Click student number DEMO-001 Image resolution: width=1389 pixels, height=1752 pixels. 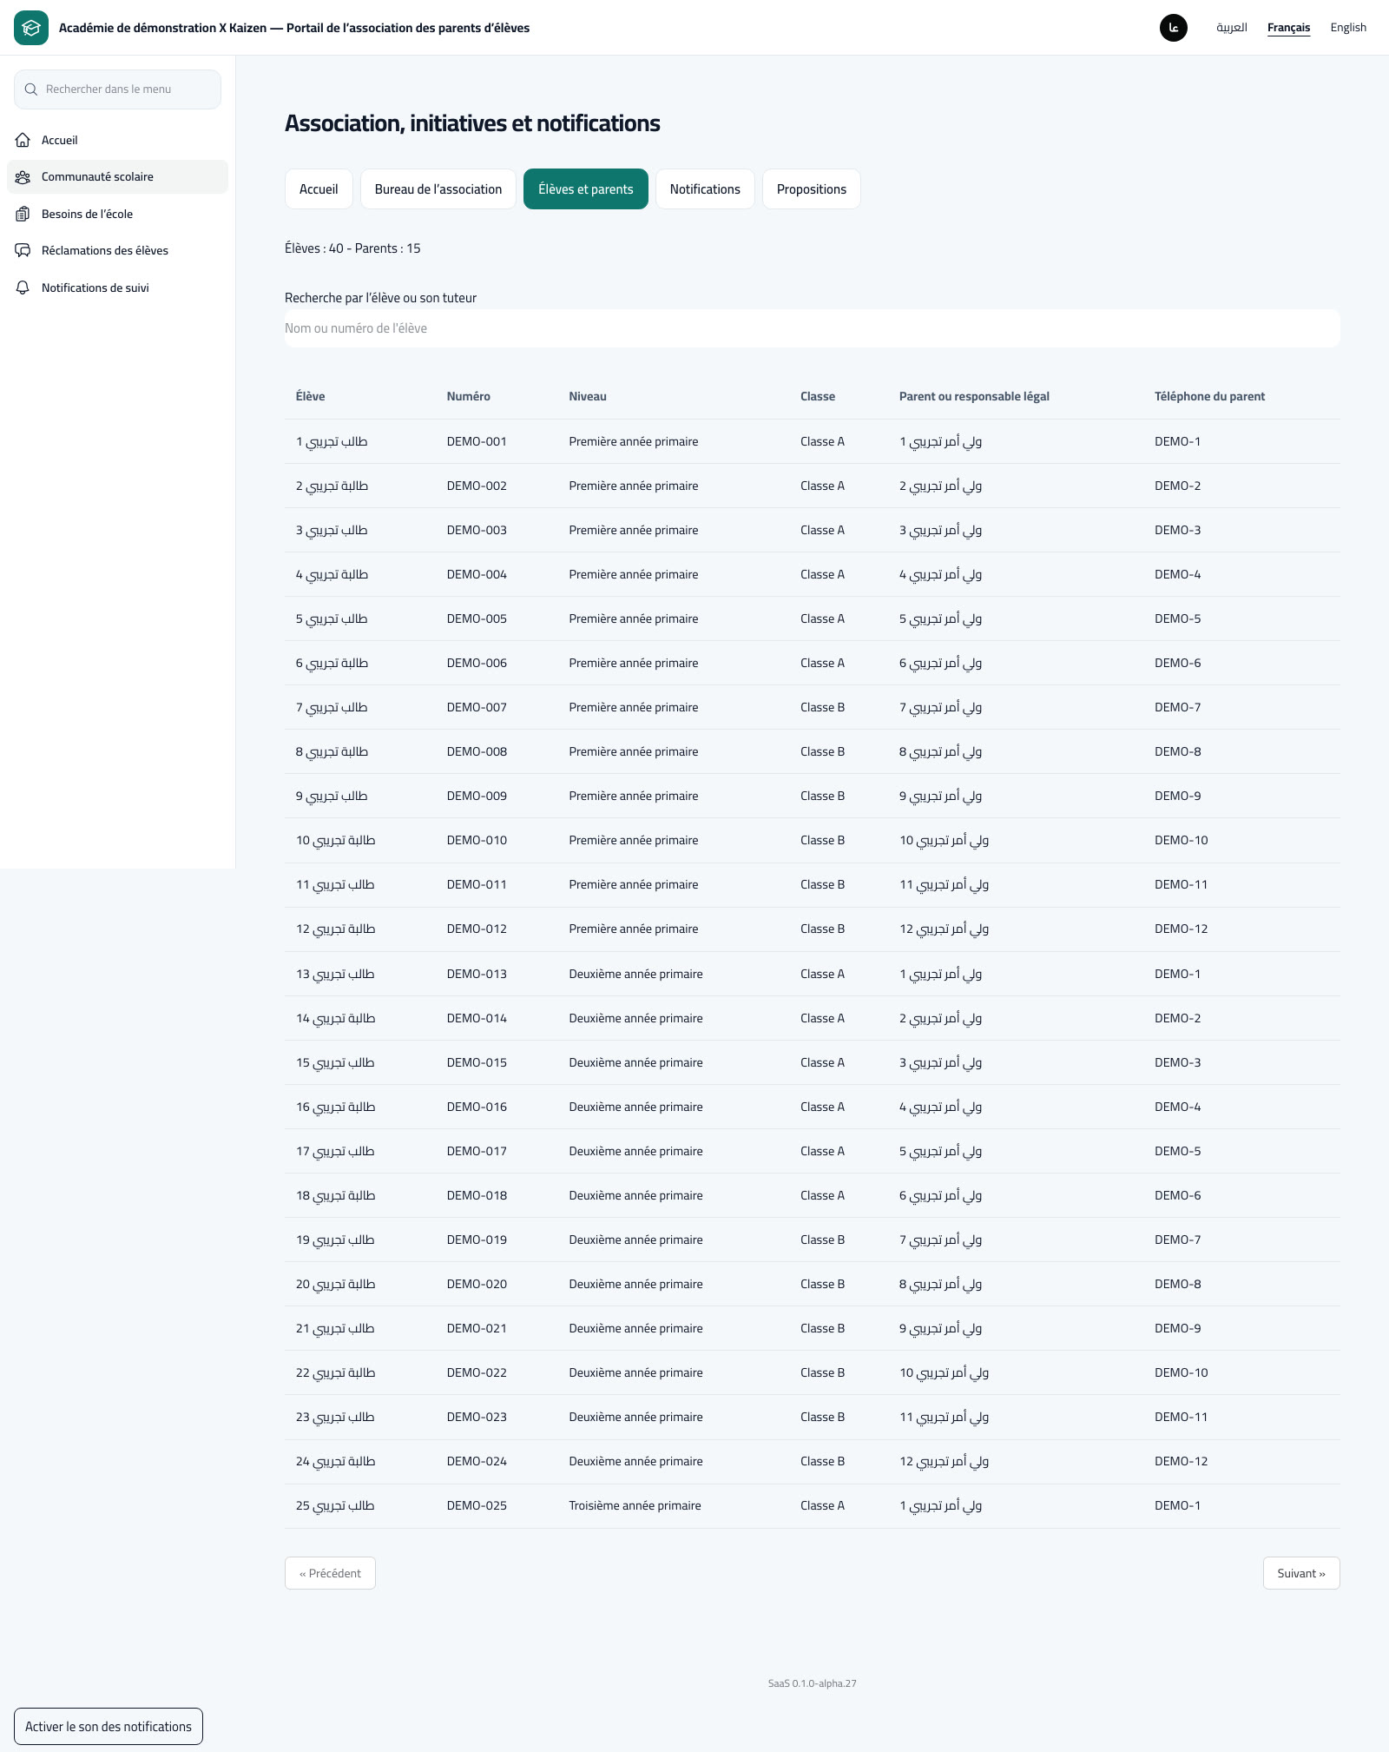pyautogui.click(x=477, y=442)
